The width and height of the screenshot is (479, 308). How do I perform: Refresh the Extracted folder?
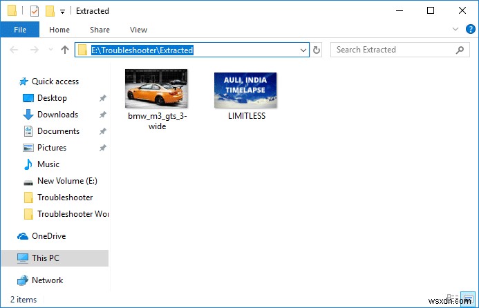point(317,50)
